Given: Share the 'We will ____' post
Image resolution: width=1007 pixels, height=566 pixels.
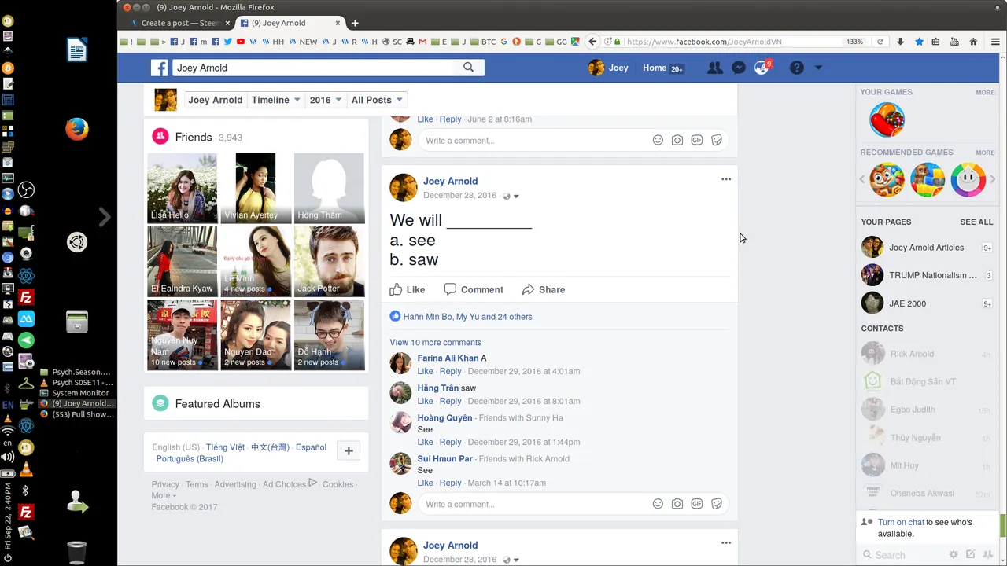Looking at the screenshot, I should (x=544, y=289).
